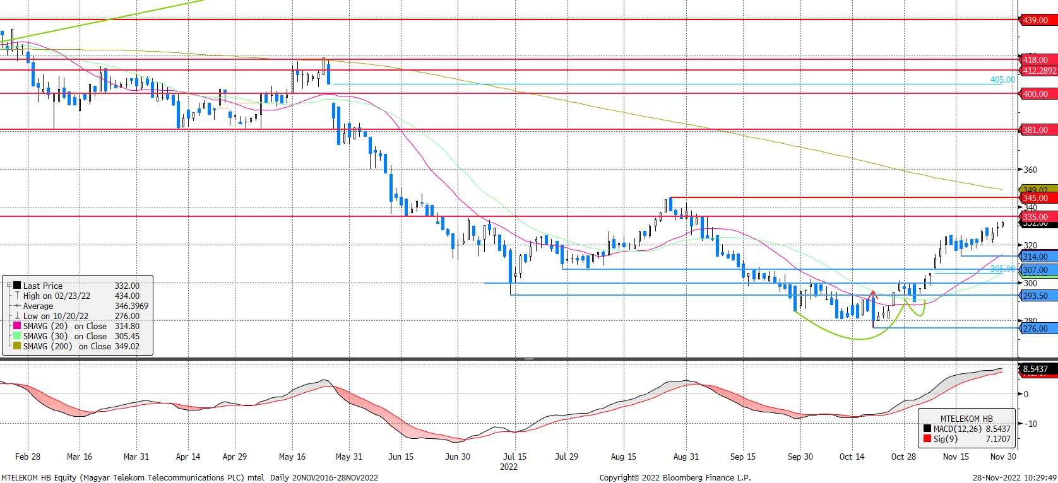1058x483 pixels.
Task: Click the 400.00 red price level tag
Action: coord(1038,94)
